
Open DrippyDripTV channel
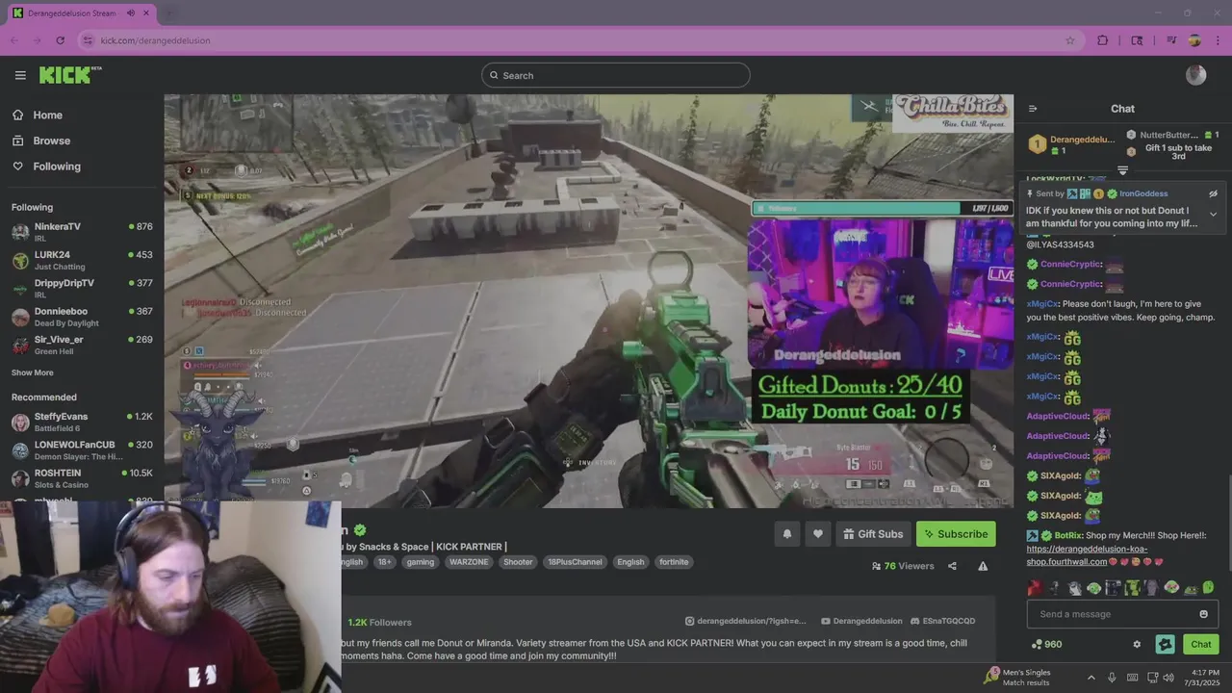point(82,288)
